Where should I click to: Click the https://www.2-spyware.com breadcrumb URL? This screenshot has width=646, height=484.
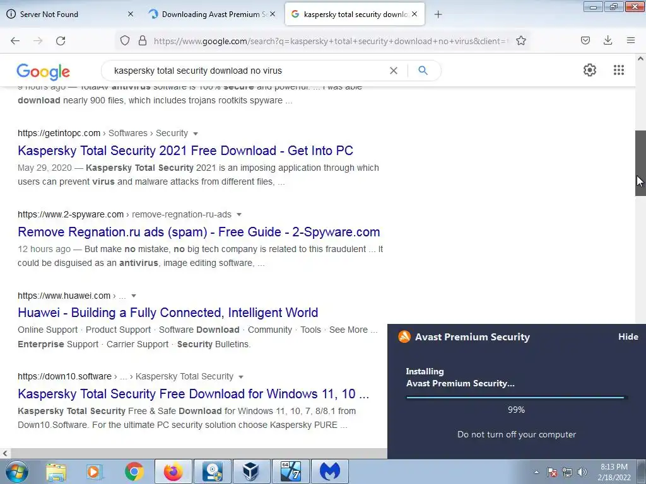click(71, 214)
